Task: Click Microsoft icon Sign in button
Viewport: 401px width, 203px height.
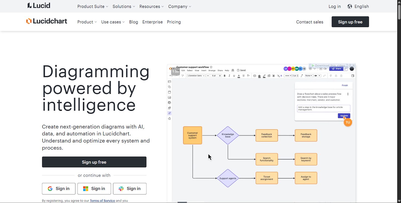Action: click(94, 189)
